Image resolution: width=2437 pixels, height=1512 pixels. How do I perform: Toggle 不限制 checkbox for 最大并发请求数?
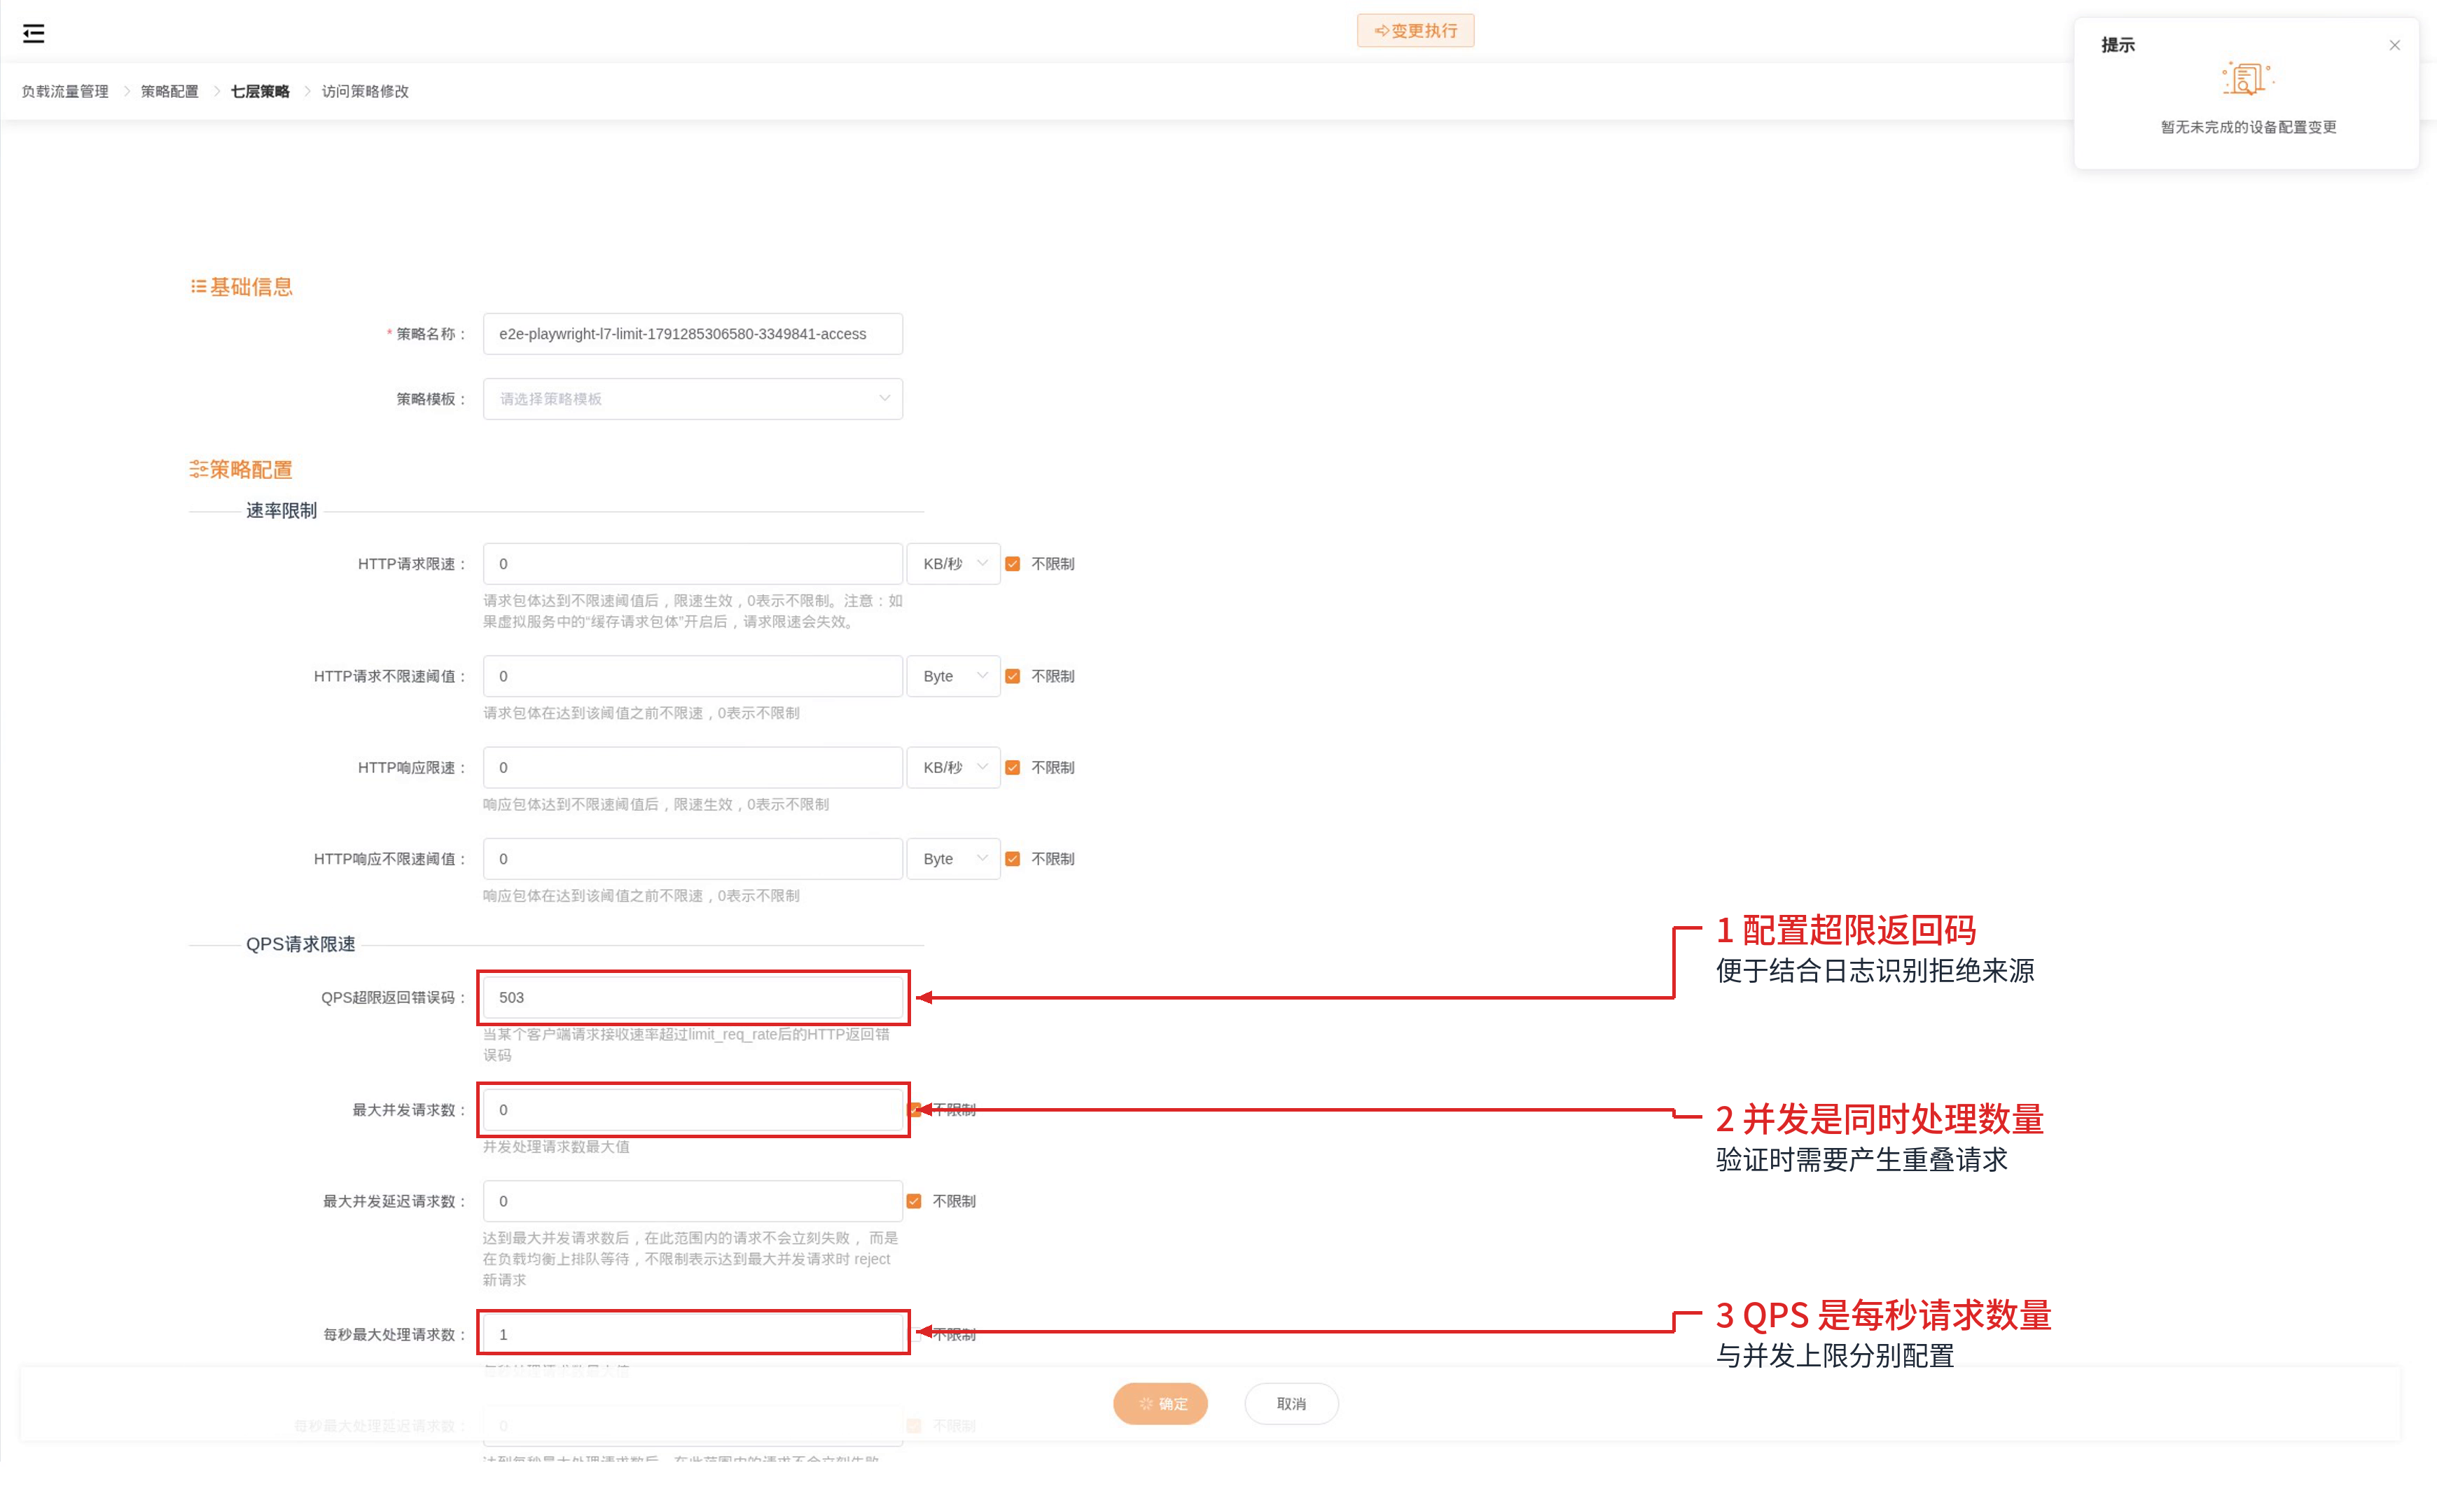click(x=915, y=1109)
